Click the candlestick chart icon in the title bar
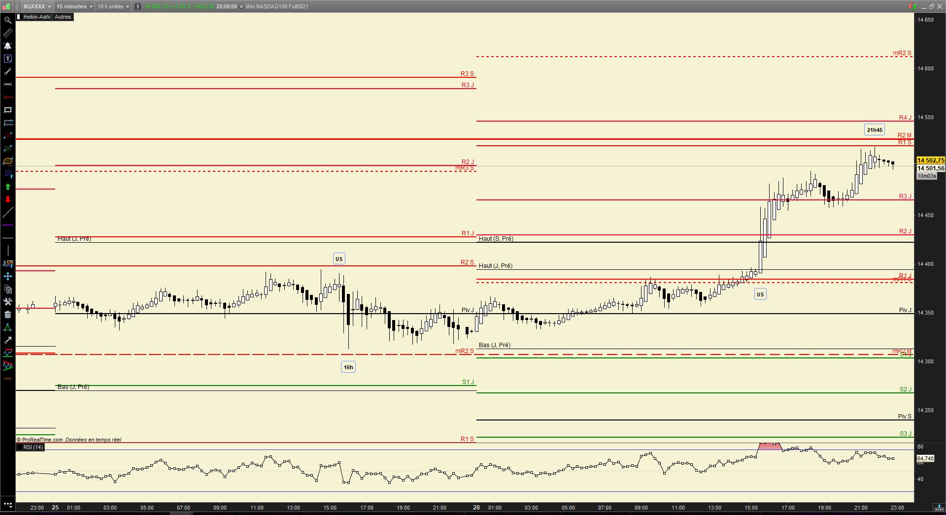Screen dimensions: 946x515 [x=7, y=6]
